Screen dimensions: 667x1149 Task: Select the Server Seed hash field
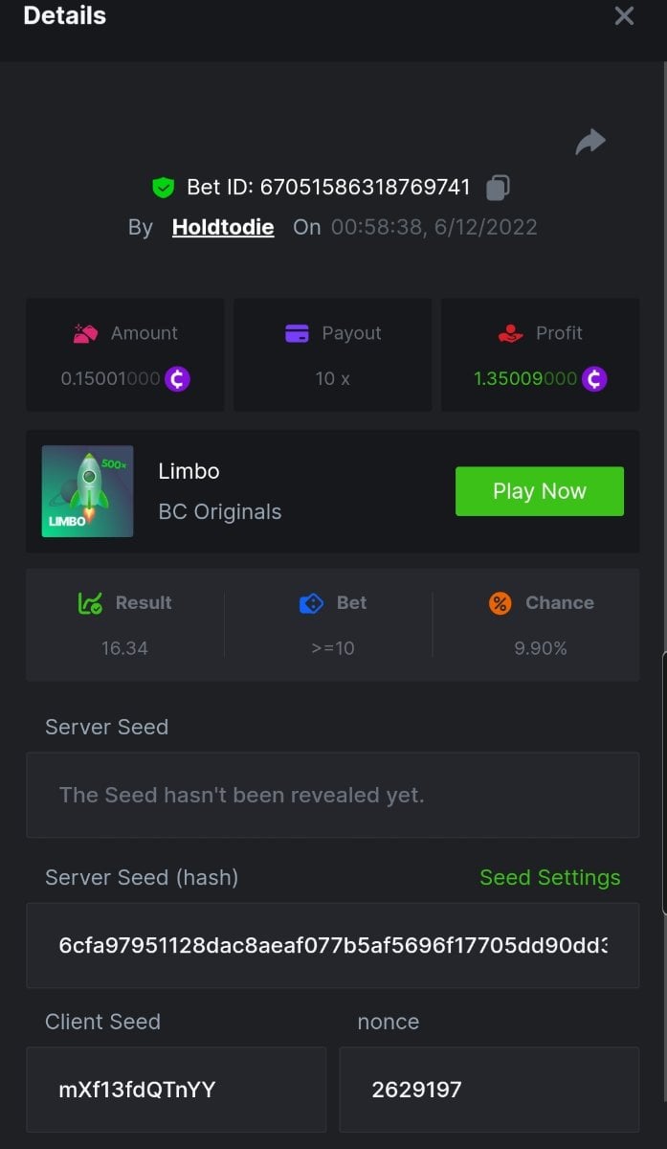pyautogui.click(x=332, y=946)
